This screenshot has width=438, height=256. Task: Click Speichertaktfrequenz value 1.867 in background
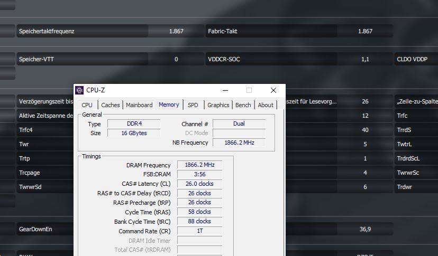pos(176,31)
